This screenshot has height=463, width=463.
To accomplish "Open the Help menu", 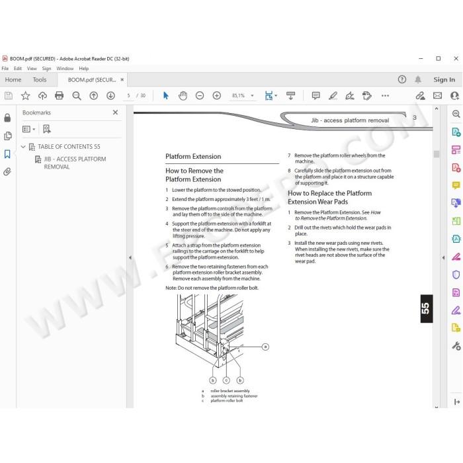I will pyautogui.click(x=84, y=69).
